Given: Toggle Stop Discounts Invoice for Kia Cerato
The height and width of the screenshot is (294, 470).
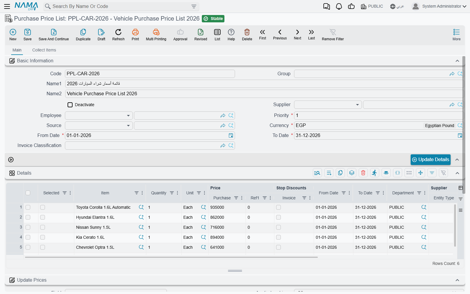Looking at the screenshot, I should click(278, 237).
